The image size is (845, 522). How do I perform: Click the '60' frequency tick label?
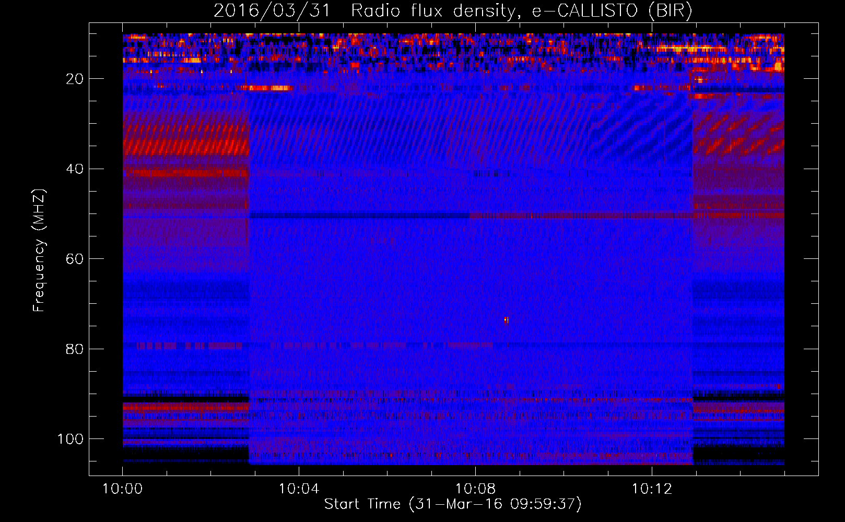click(x=75, y=259)
